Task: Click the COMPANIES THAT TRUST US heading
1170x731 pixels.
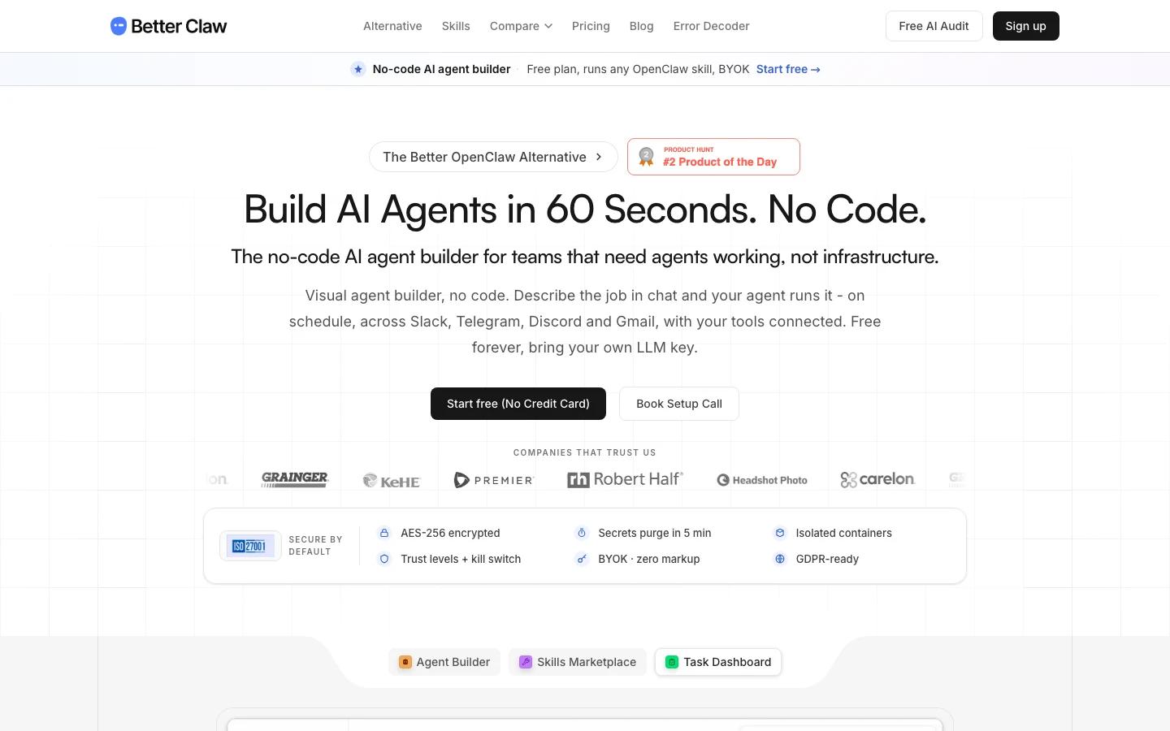Action: point(585,452)
